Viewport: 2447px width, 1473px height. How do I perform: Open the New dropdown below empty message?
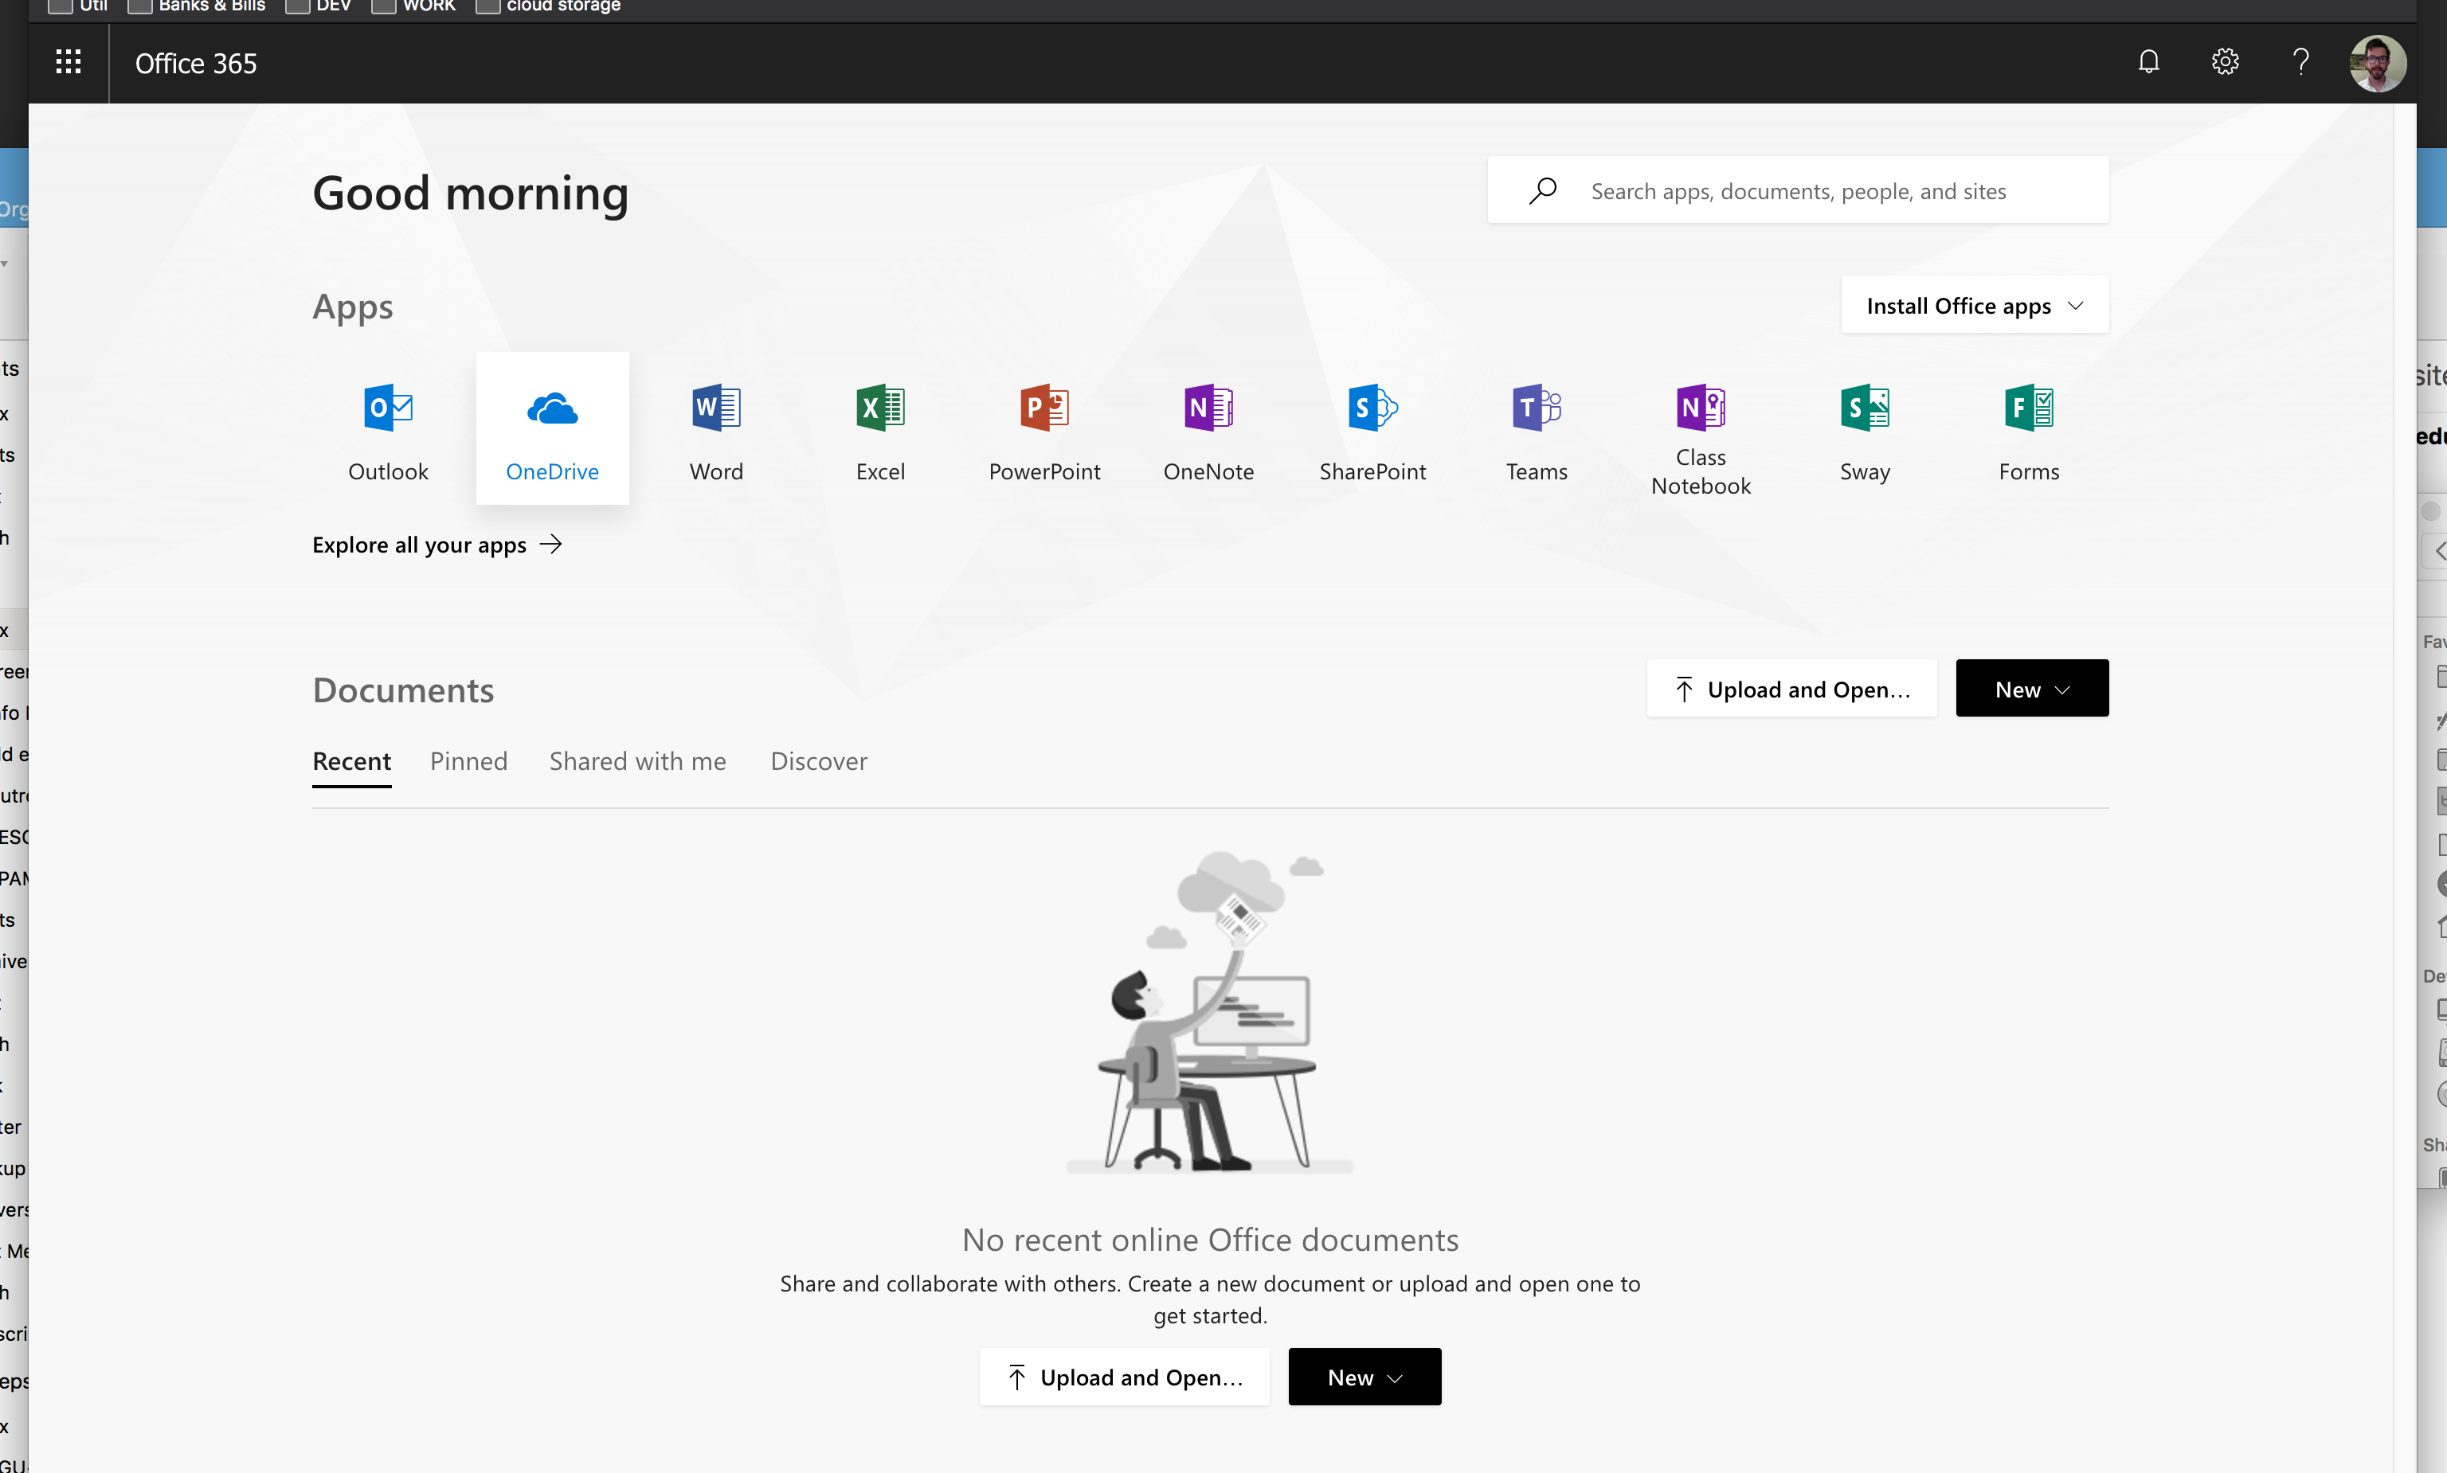(1364, 1377)
